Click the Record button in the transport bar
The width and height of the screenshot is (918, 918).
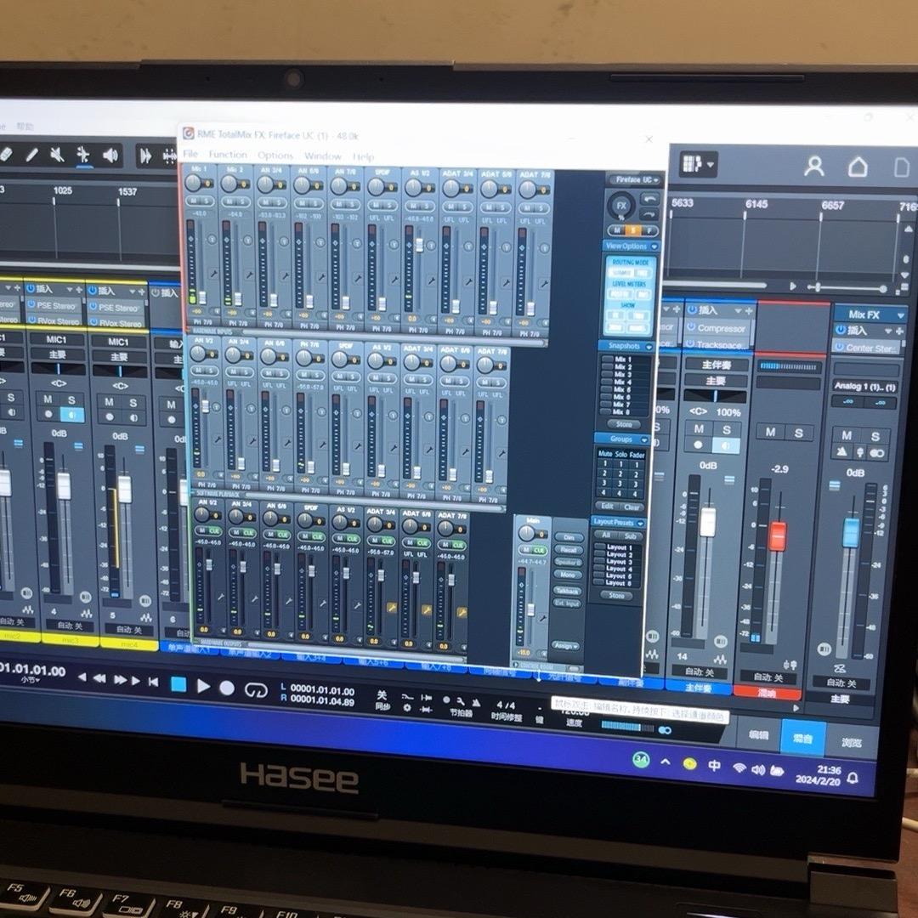[227, 688]
